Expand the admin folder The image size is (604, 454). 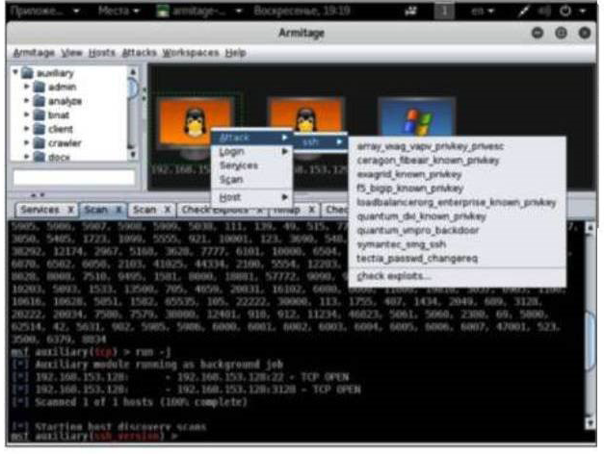pyautogui.click(x=27, y=87)
